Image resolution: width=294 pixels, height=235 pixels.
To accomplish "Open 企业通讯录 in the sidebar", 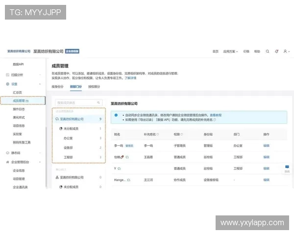I will click(x=20, y=187).
